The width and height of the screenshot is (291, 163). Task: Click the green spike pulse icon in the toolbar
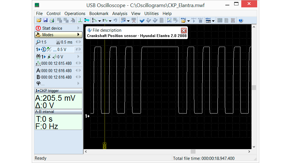tap(80, 20)
